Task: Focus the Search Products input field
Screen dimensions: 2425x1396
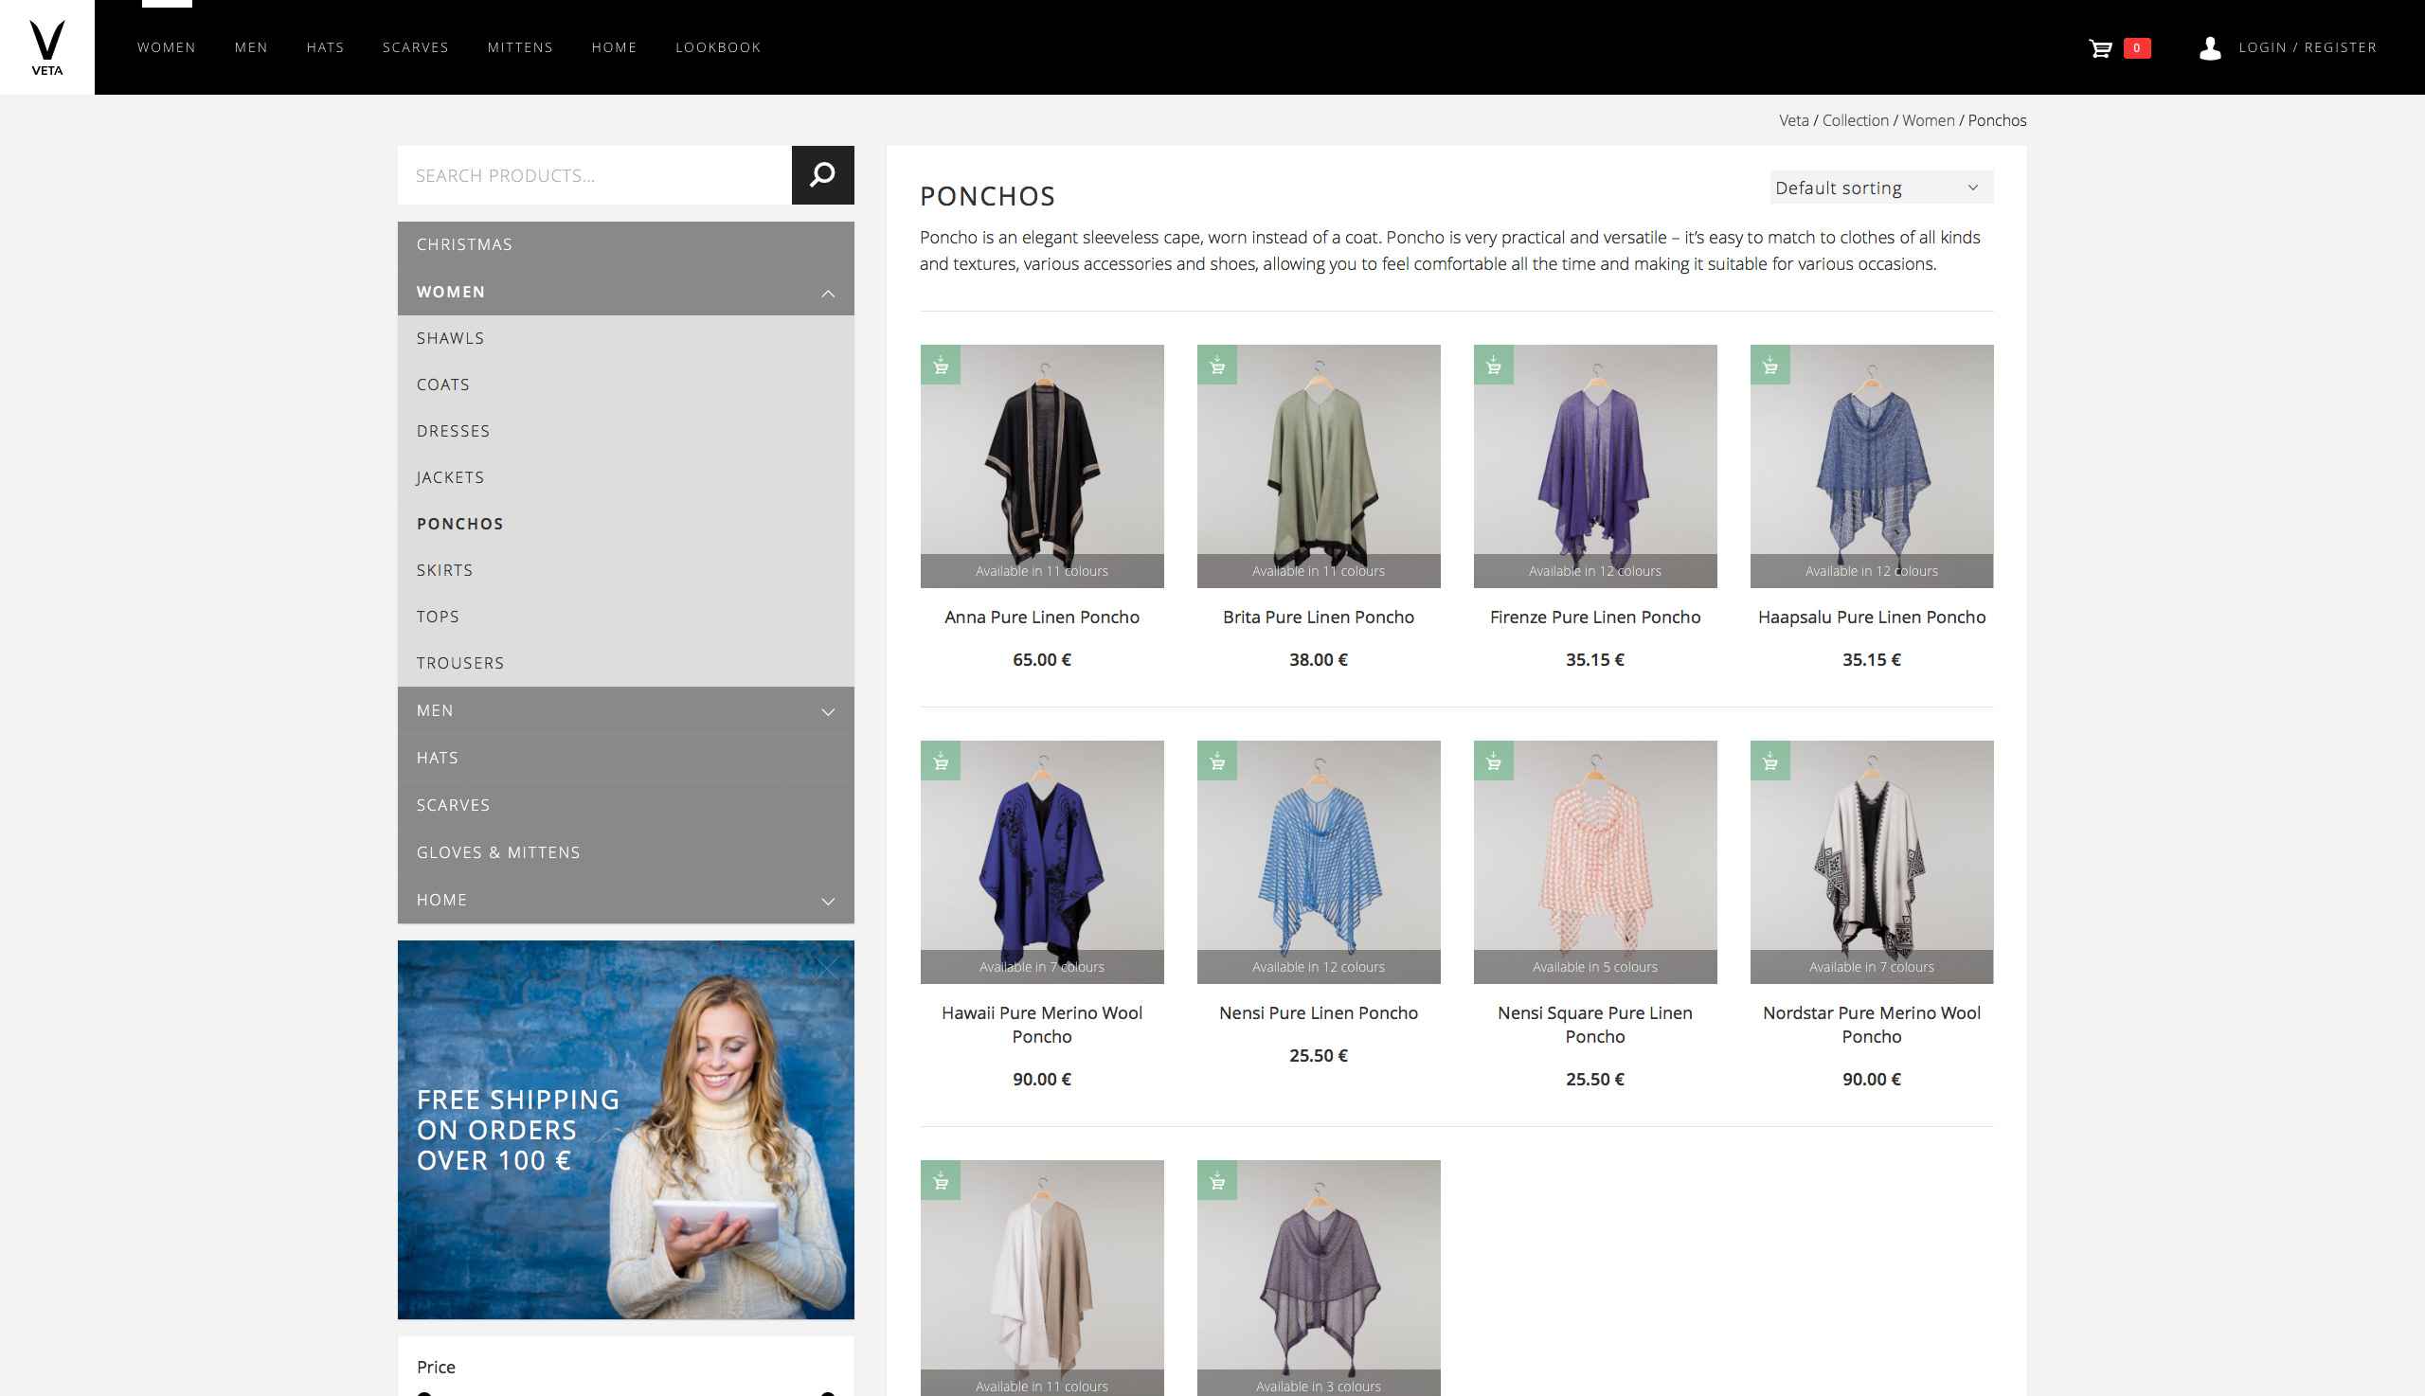Action: pos(595,175)
